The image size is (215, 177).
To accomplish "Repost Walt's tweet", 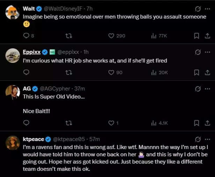I will 69,36.
